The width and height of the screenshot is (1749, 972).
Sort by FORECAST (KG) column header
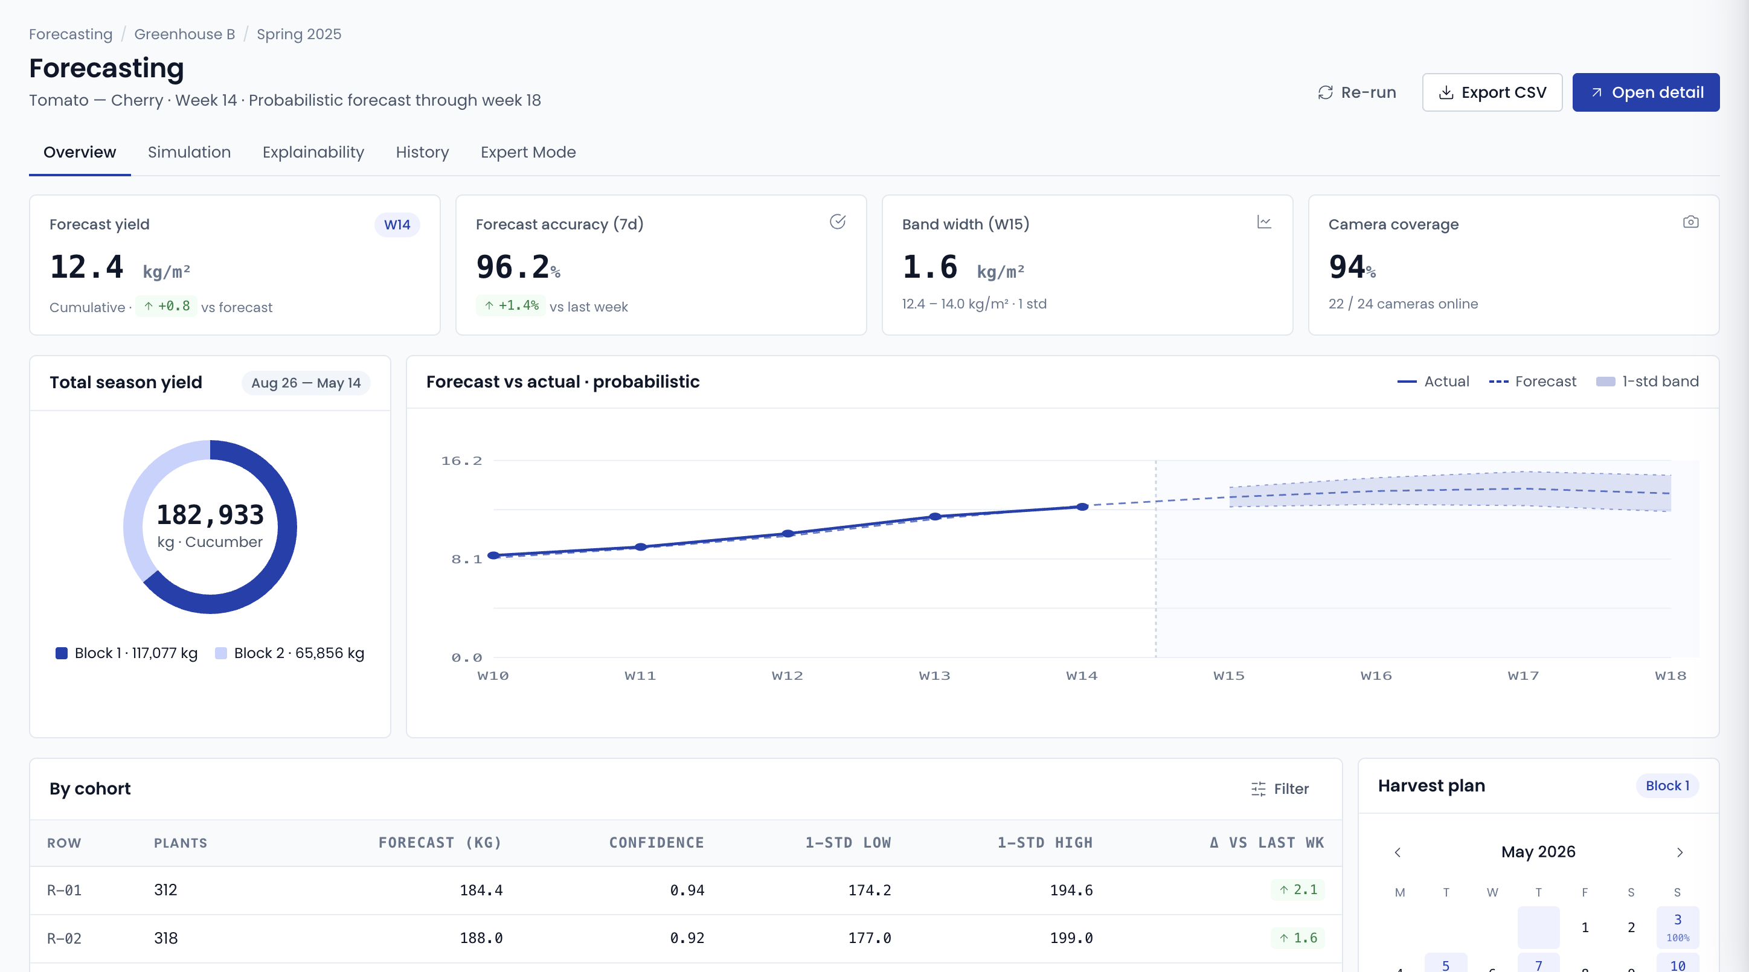pos(440,842)
